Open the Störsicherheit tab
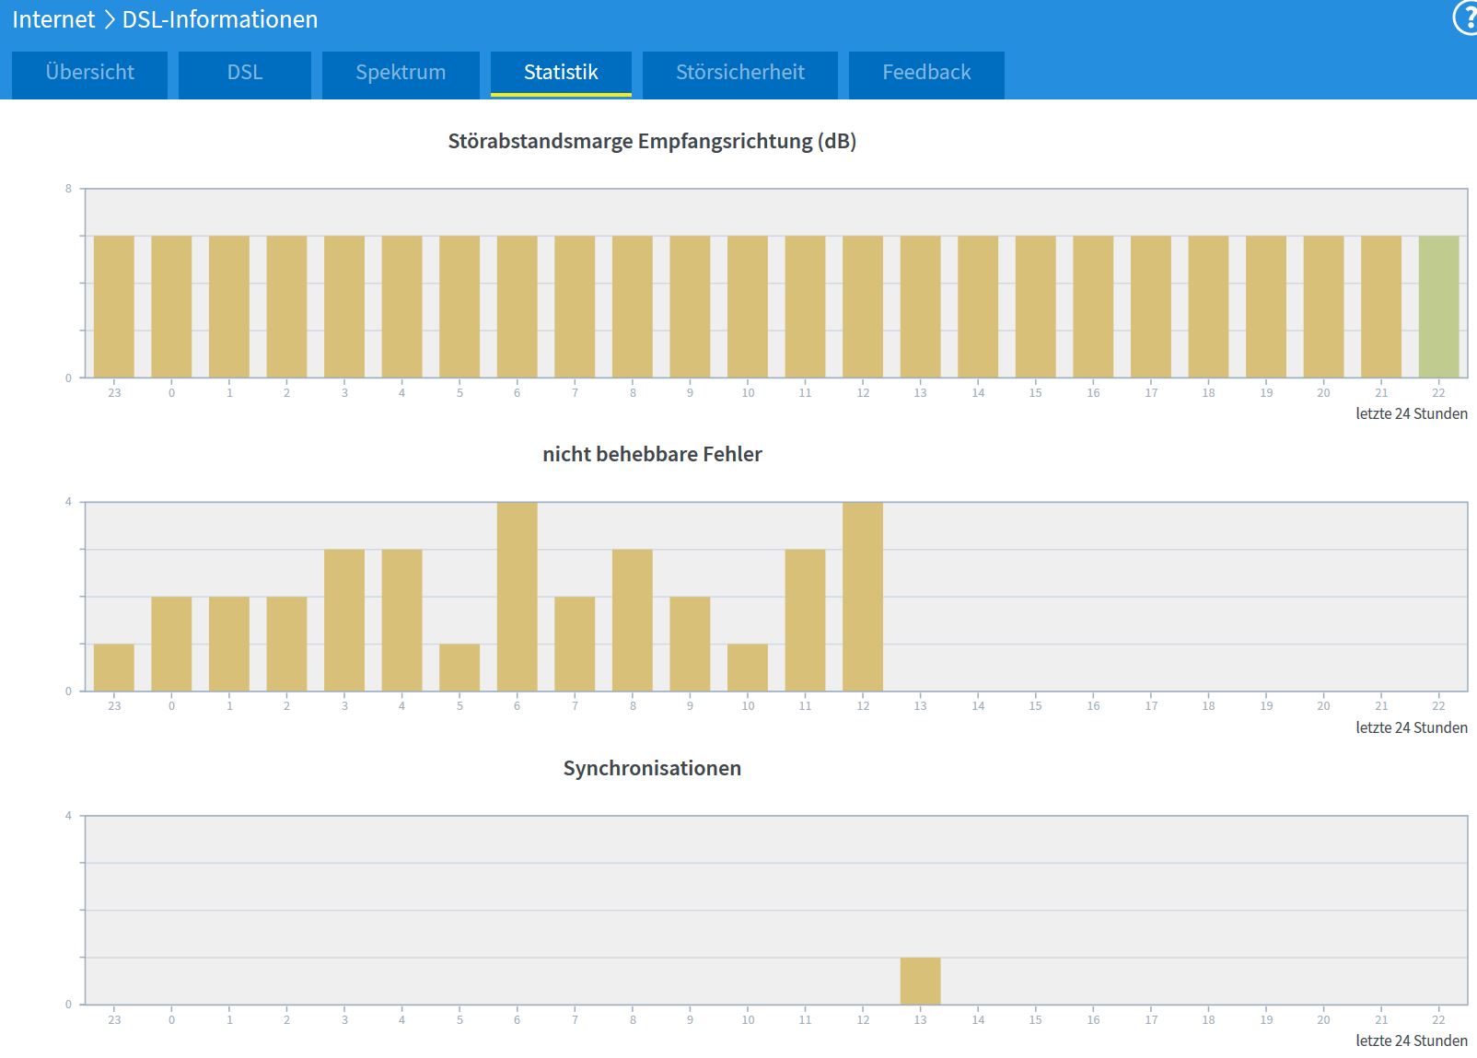 click(x=740, y=74)
